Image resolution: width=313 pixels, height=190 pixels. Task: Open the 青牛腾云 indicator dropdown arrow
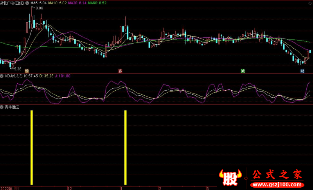click(2, 107)
